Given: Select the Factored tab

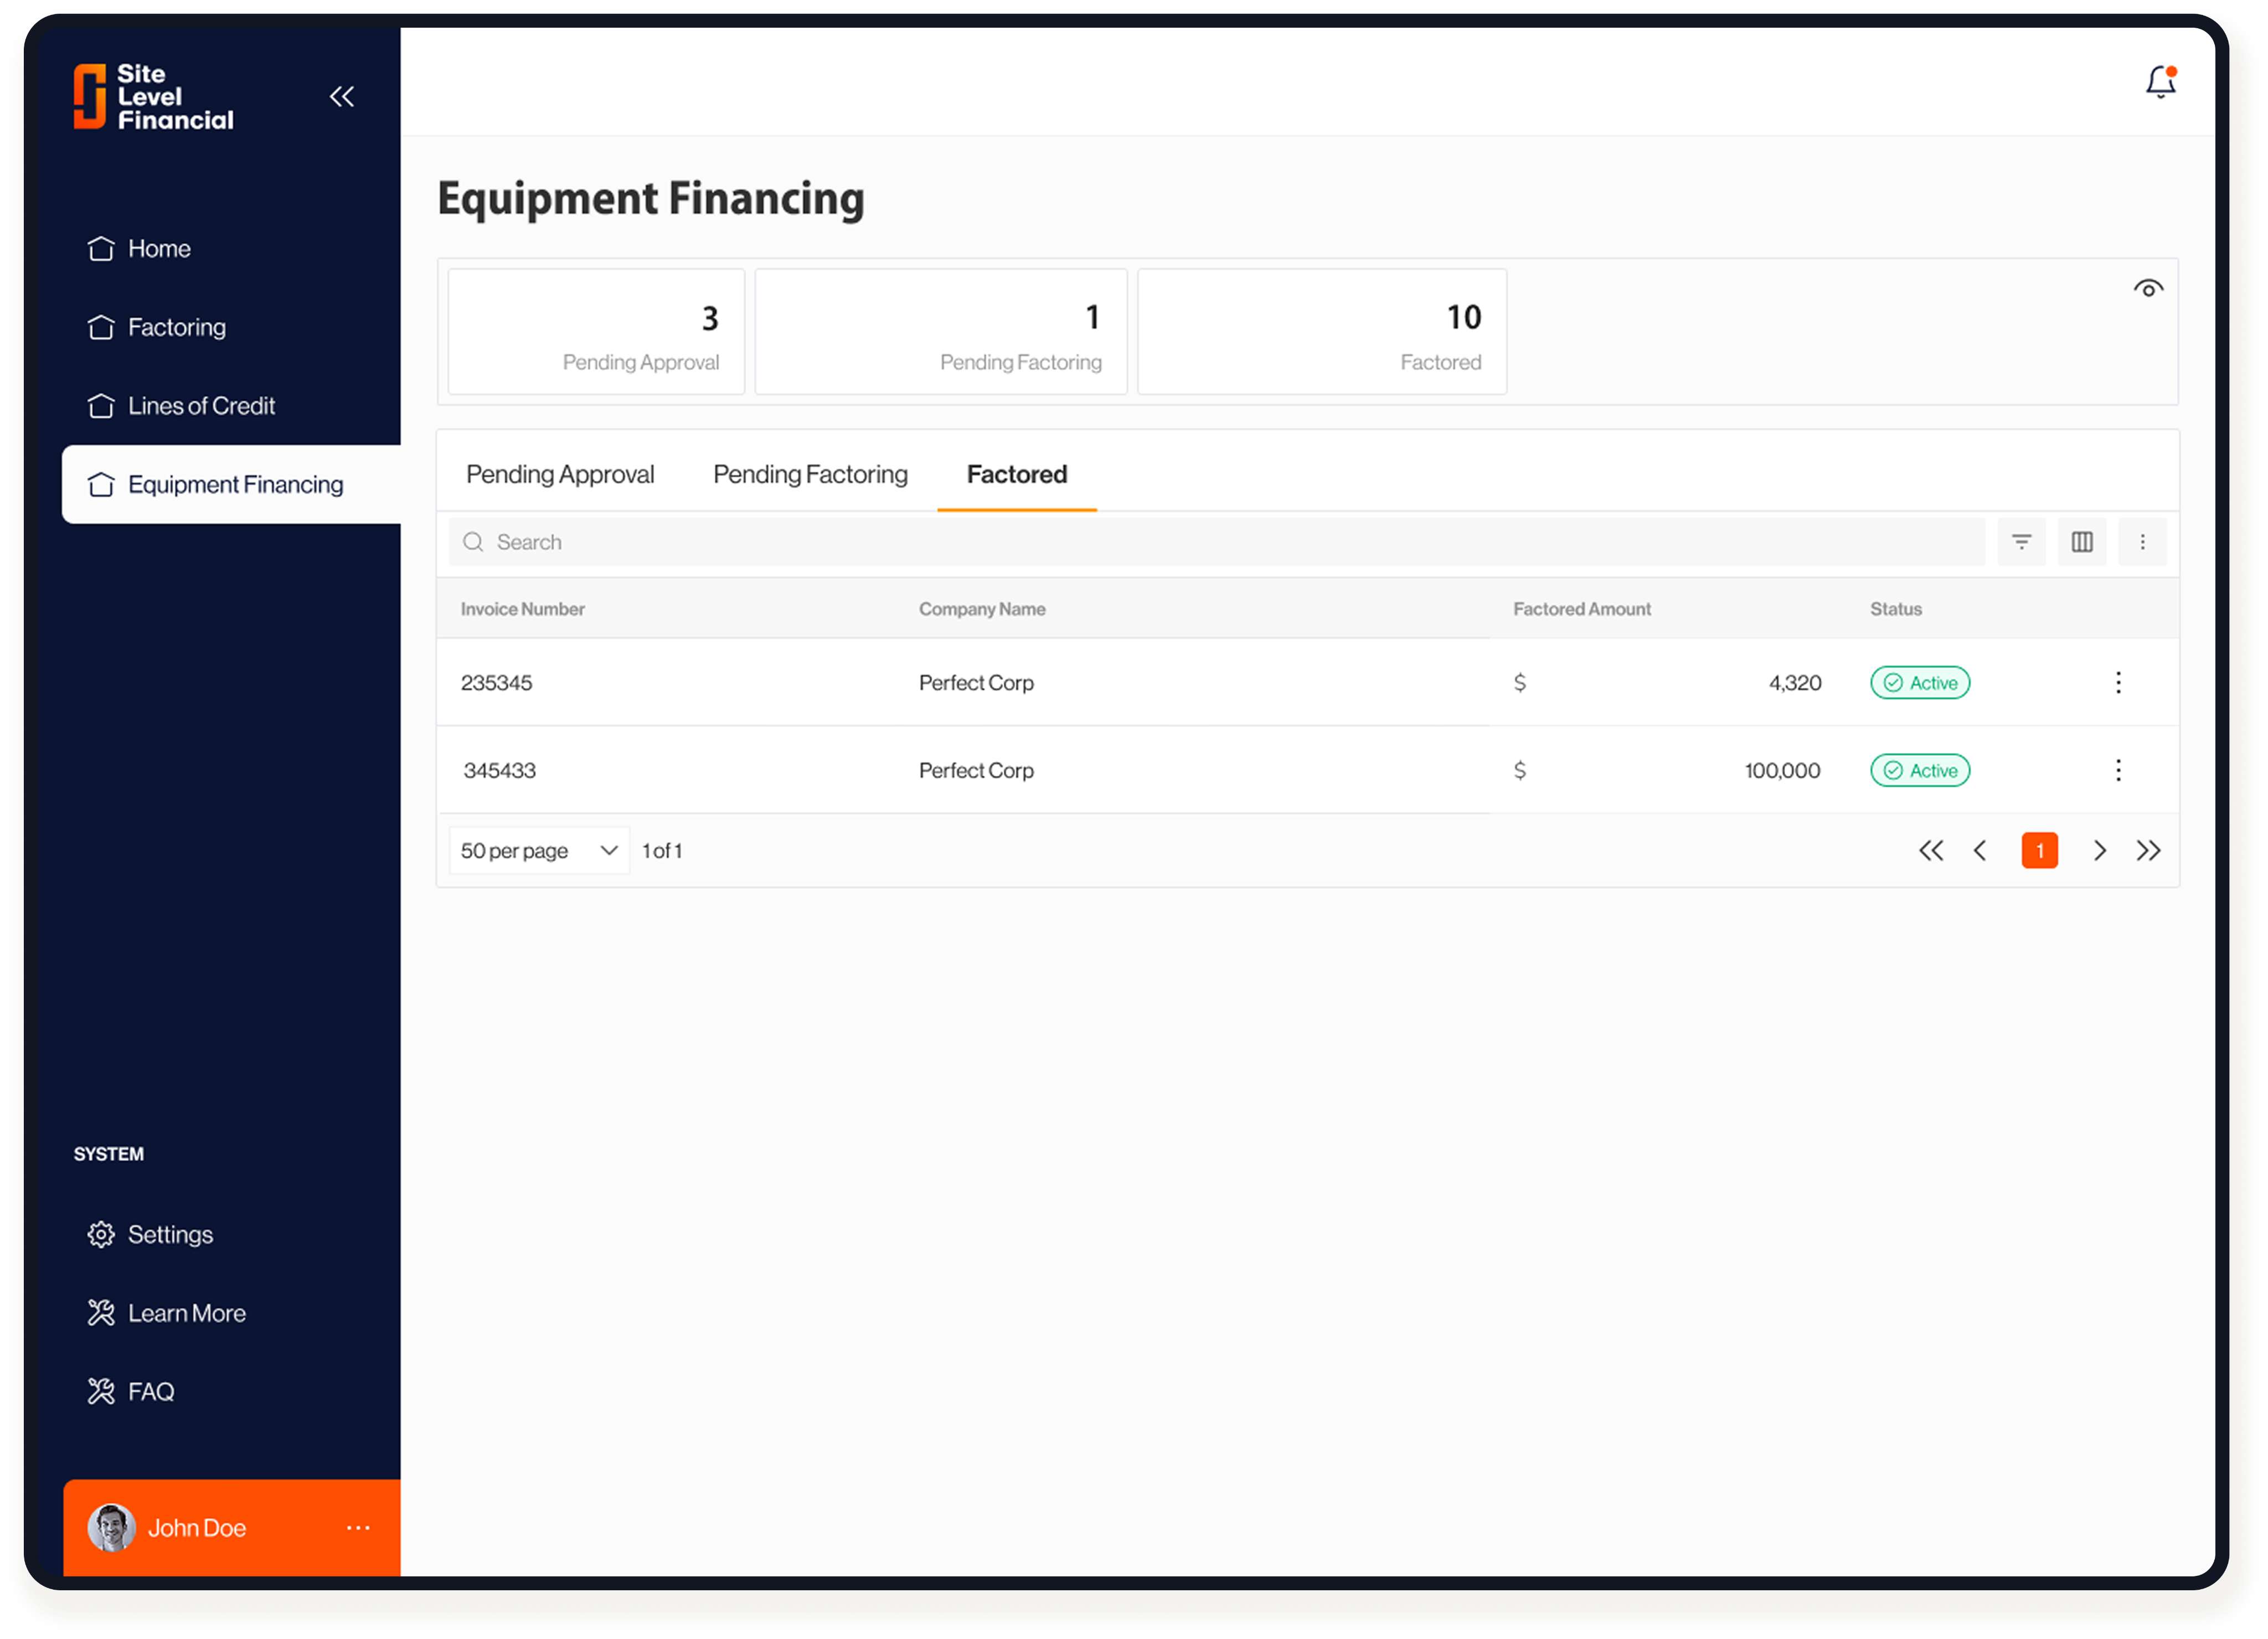Looking at the screenshot, I should (x=1016, y=474).
